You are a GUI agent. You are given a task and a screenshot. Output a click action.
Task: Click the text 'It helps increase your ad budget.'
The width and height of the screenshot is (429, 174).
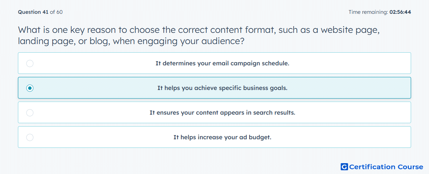(x=222, y=137)
